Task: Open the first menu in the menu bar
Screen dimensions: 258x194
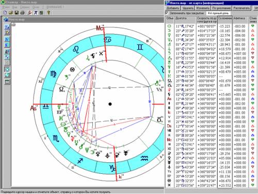Action: [x=6, y=7]
